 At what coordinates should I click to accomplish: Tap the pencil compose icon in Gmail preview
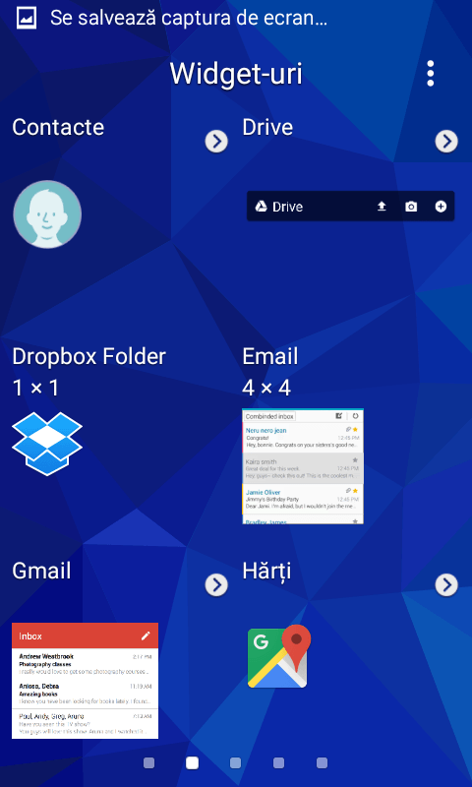(146, 636)
